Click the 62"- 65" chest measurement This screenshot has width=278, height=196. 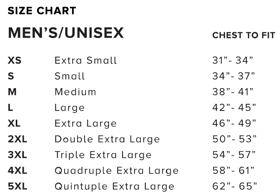click(x=234, y=186)
